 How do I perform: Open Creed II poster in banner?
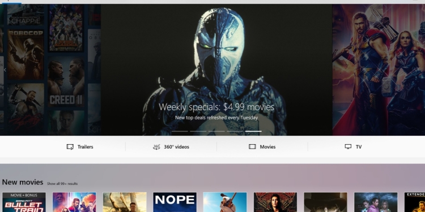(x=66, y=81)
